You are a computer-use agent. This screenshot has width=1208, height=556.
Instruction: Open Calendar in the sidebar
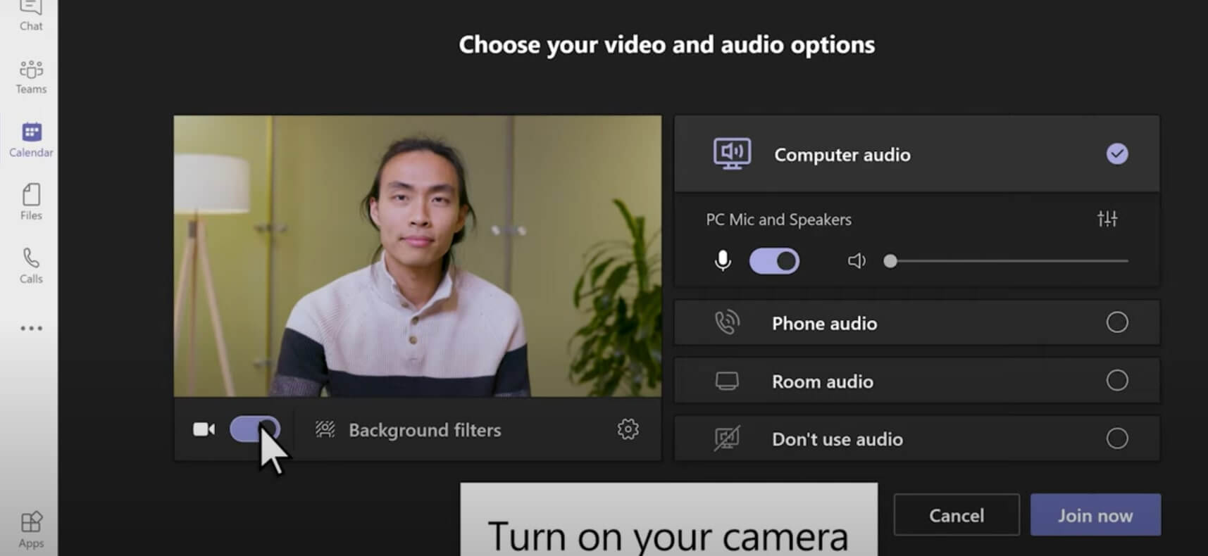[31, 139]
